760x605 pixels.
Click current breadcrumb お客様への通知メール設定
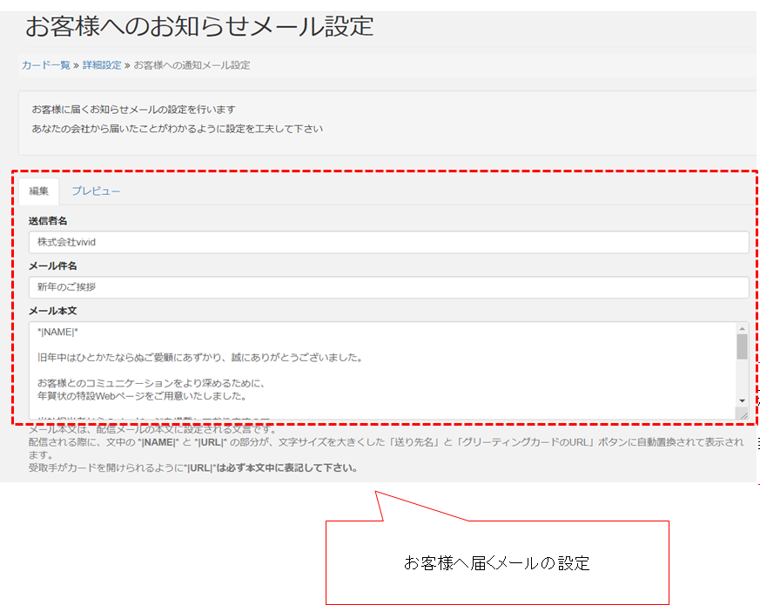(x=192, y=65)
